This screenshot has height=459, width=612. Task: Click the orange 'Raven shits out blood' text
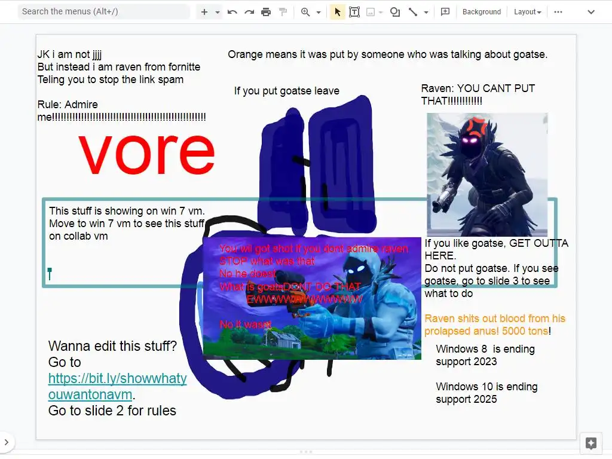pos(495,325)
